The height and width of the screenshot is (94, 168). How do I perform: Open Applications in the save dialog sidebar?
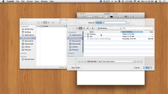click(x=75, y=35)
